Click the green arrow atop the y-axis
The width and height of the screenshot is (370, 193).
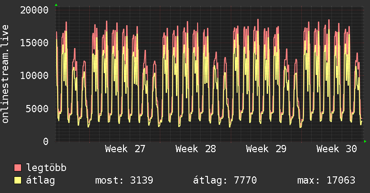pos(56,5)
